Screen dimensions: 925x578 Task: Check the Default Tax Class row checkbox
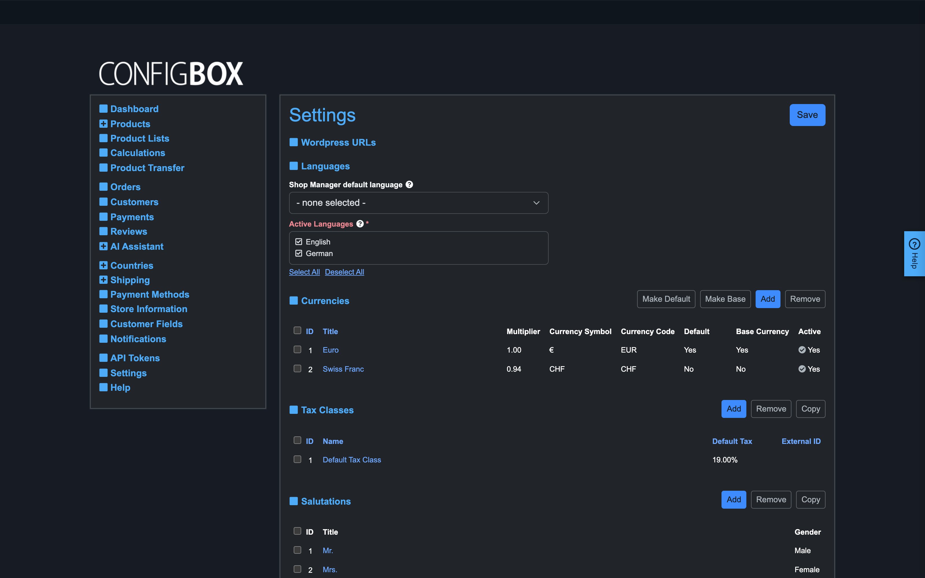tap(297, 459)
